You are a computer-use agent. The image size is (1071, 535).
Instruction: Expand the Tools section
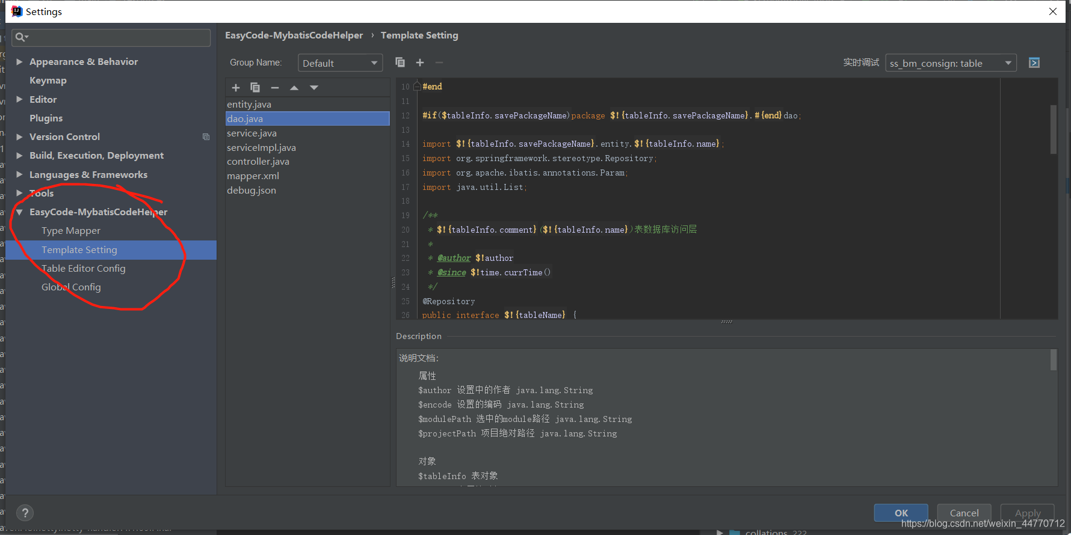click(19, 193)
